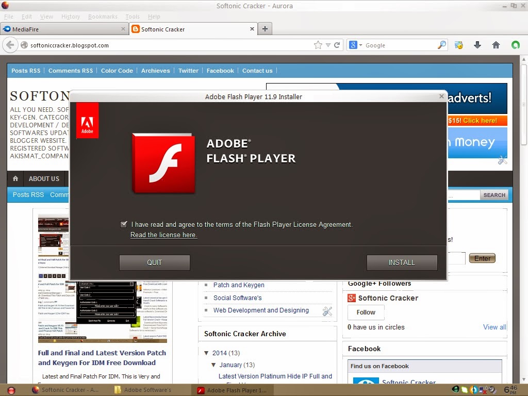This screenshot has height=396, width=528.
Task: Open the Contact us link
Action: 257,70
